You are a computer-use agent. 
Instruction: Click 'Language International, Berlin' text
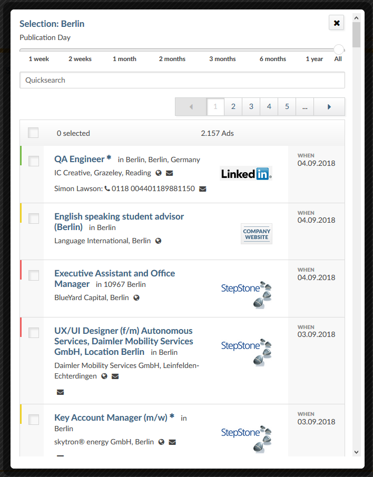click(102, 241)
